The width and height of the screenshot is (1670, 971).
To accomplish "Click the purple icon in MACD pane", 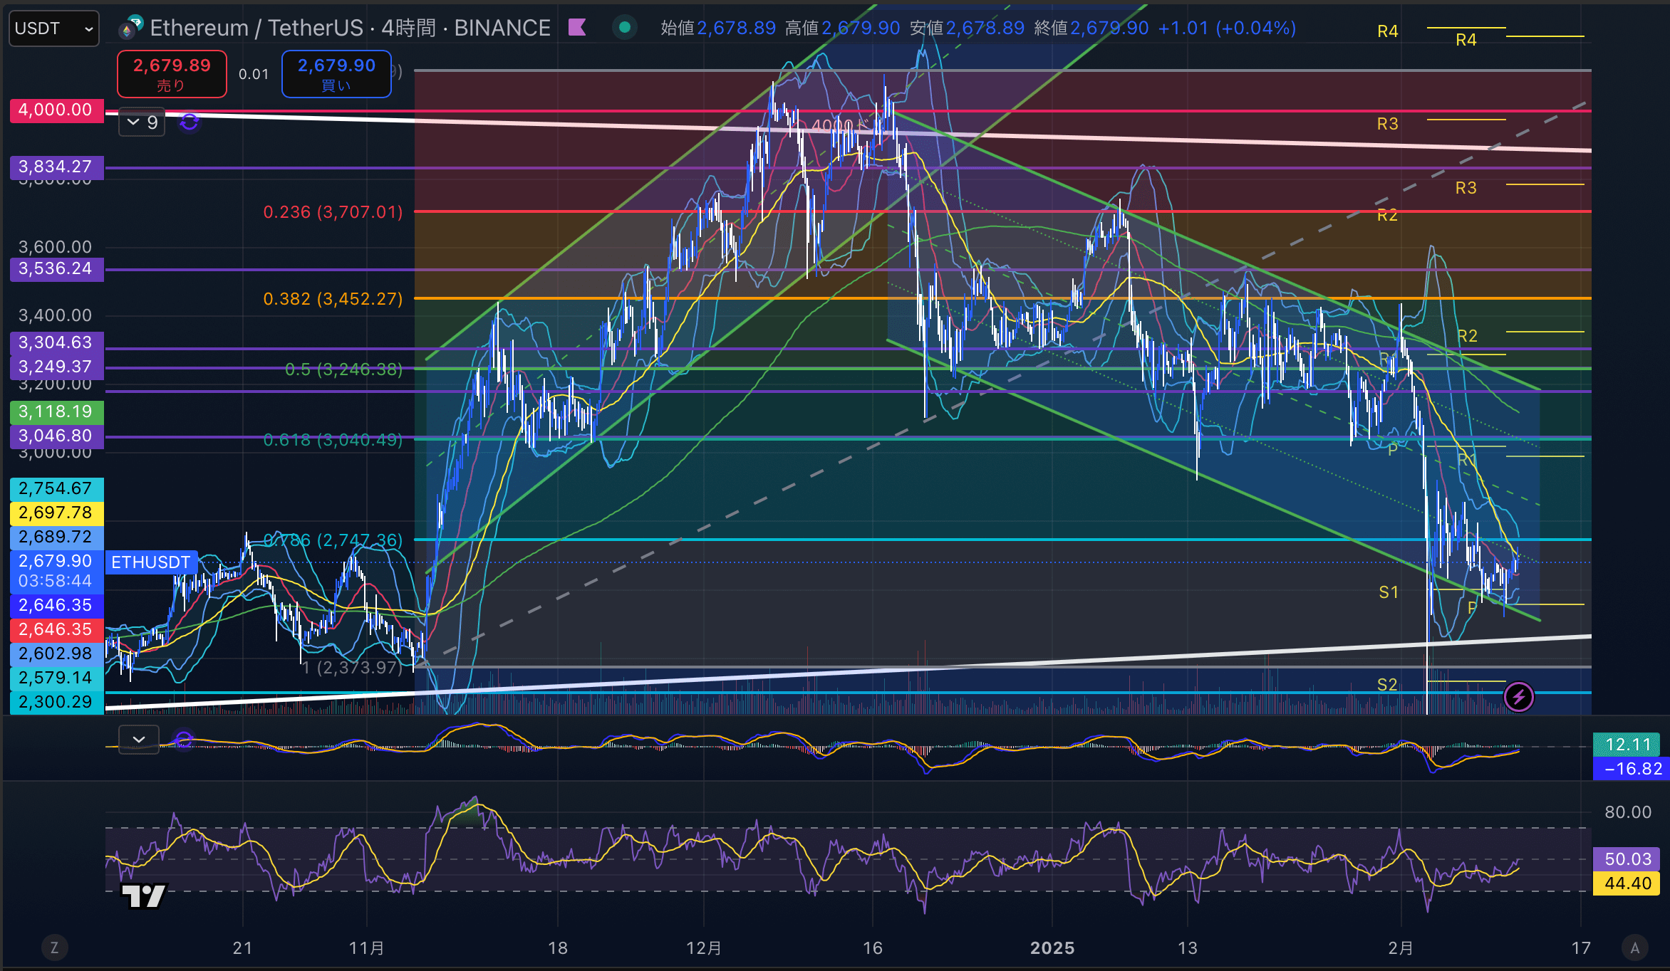I will coord(184,740).
